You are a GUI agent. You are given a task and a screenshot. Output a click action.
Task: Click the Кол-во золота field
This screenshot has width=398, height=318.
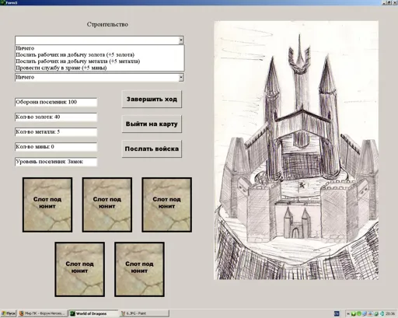pyautogui.click(x=56, y=117)
